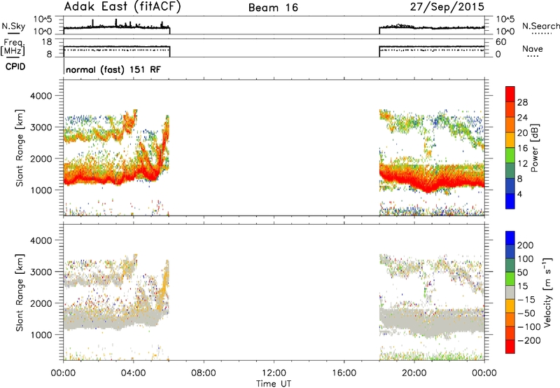The height and width of the screenshot is (388, 560).
Task: Click the '200' velocity colorbar tick label
Action: 526,245
